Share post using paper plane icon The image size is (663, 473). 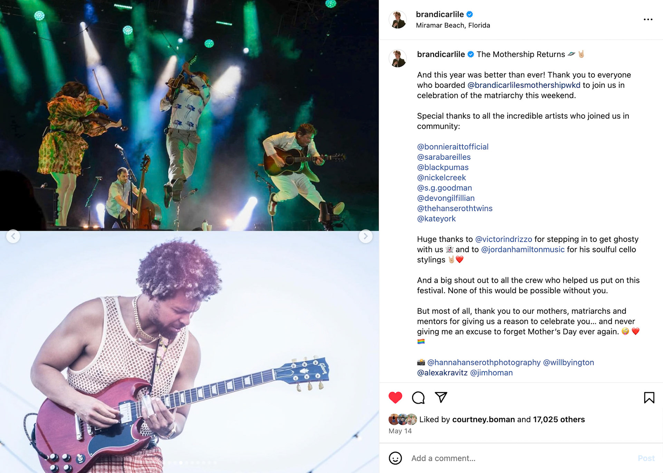coord(441,397)
